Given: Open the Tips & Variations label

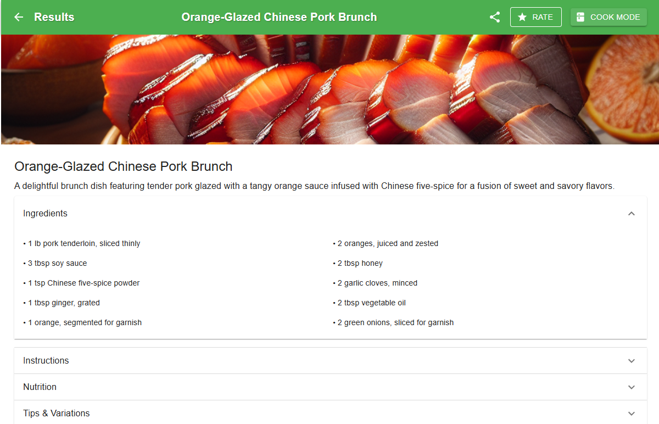Looking at the screenshot, I should pos(56,414).
